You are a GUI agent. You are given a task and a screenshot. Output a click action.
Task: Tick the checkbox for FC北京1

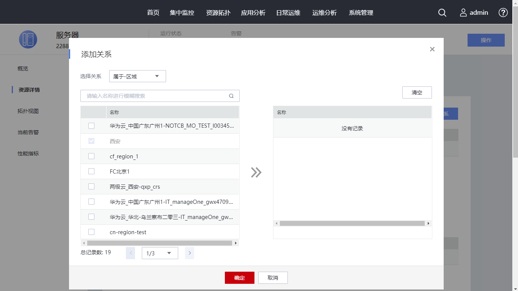click(91, 171)
